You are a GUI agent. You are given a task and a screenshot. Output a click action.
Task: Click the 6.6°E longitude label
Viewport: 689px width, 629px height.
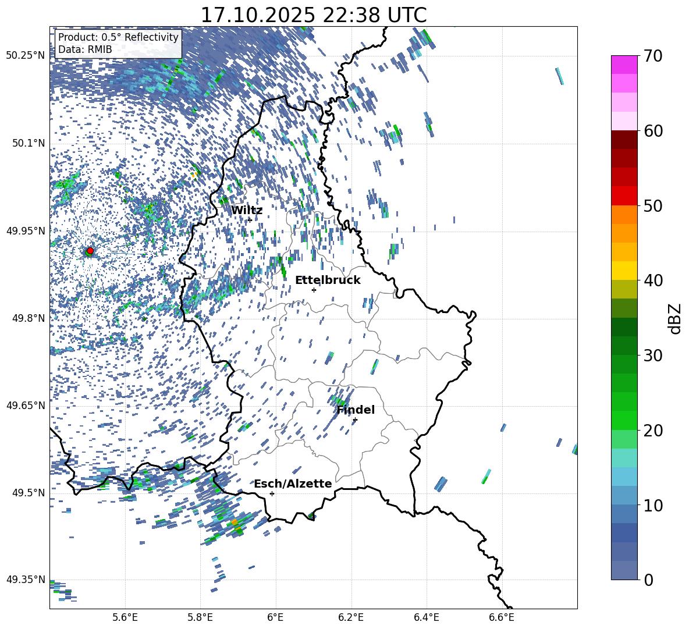pyautogui.click(x=502, y=618)
